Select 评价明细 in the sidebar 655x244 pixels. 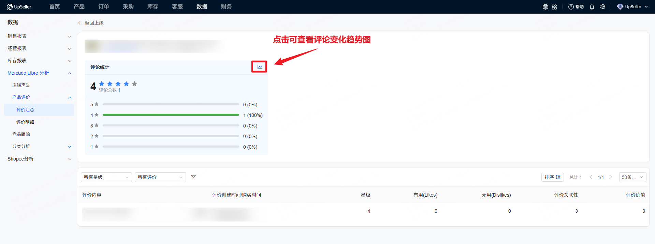pos(25,122)
